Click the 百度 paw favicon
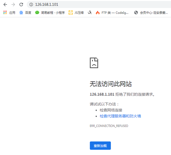This screenshot has height=155, width=171. pyautogui.click(x=21, y=13)
